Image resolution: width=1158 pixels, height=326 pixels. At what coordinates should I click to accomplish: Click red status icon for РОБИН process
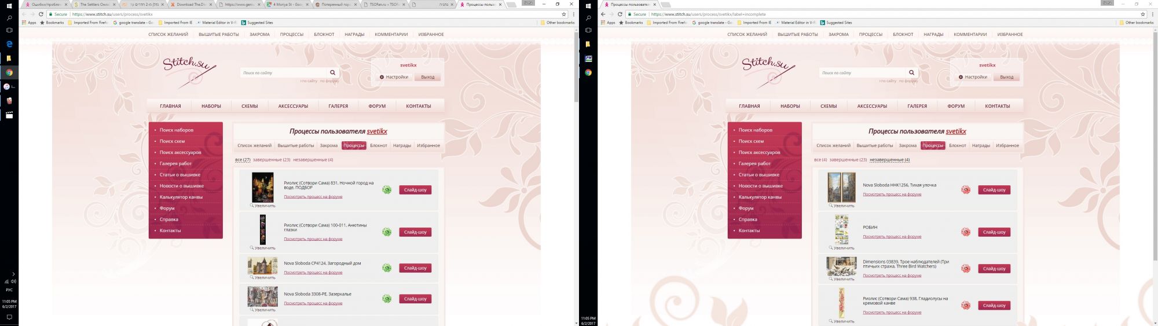point(965,232)
